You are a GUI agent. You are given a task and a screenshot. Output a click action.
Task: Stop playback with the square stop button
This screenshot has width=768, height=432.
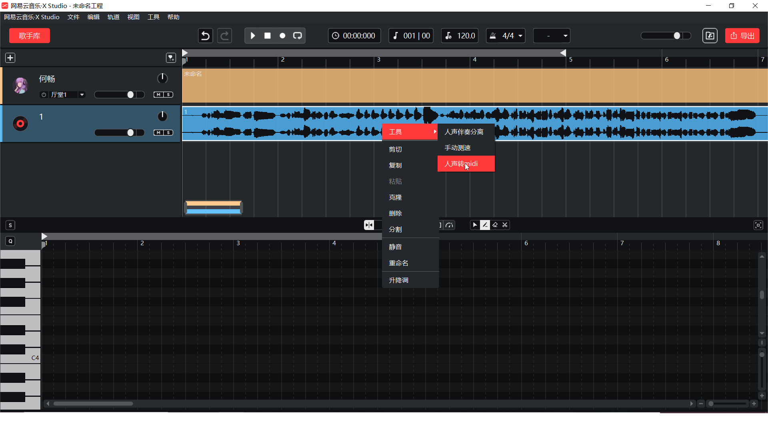coord(268,36)
